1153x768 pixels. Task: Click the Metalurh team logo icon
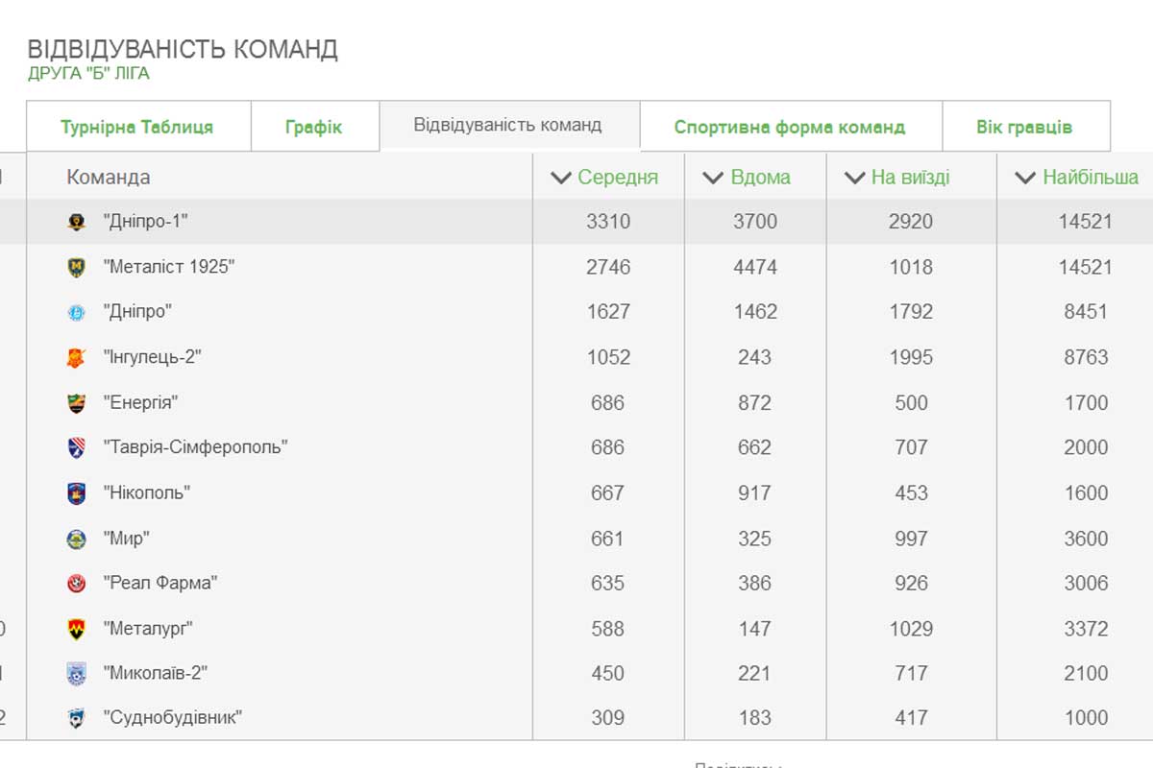coord(77,629)
